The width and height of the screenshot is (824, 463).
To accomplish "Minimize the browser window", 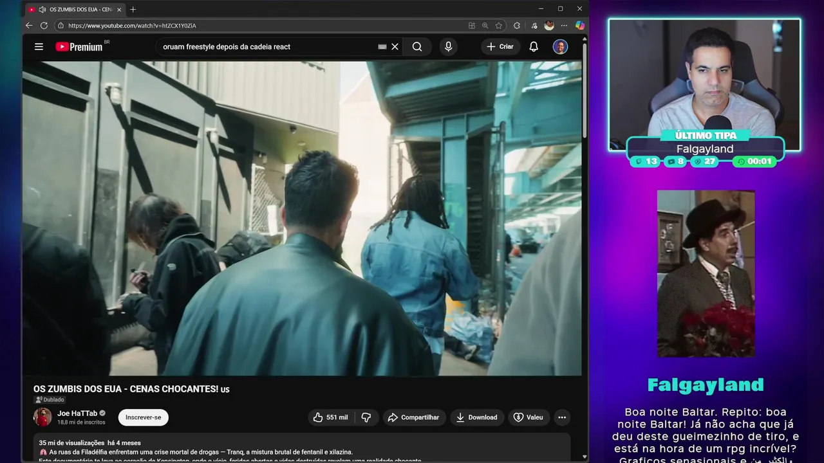I will (540, 9).
